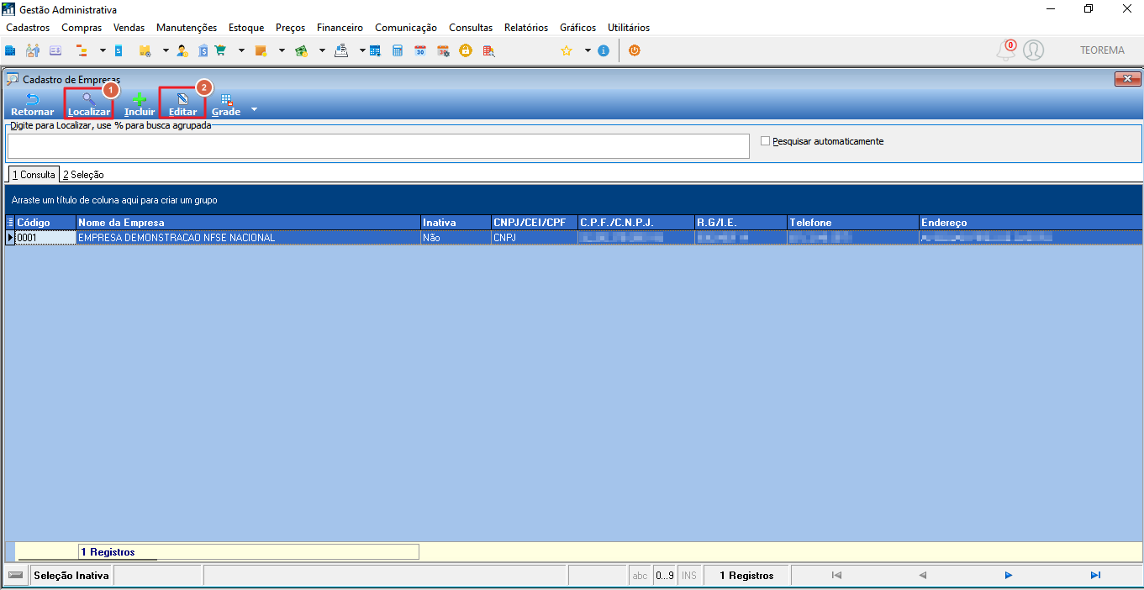Viewport: 1144px width, 590px height.
Task: Expand dropdown next to yellow folder icon
Action: click(166, 50)
